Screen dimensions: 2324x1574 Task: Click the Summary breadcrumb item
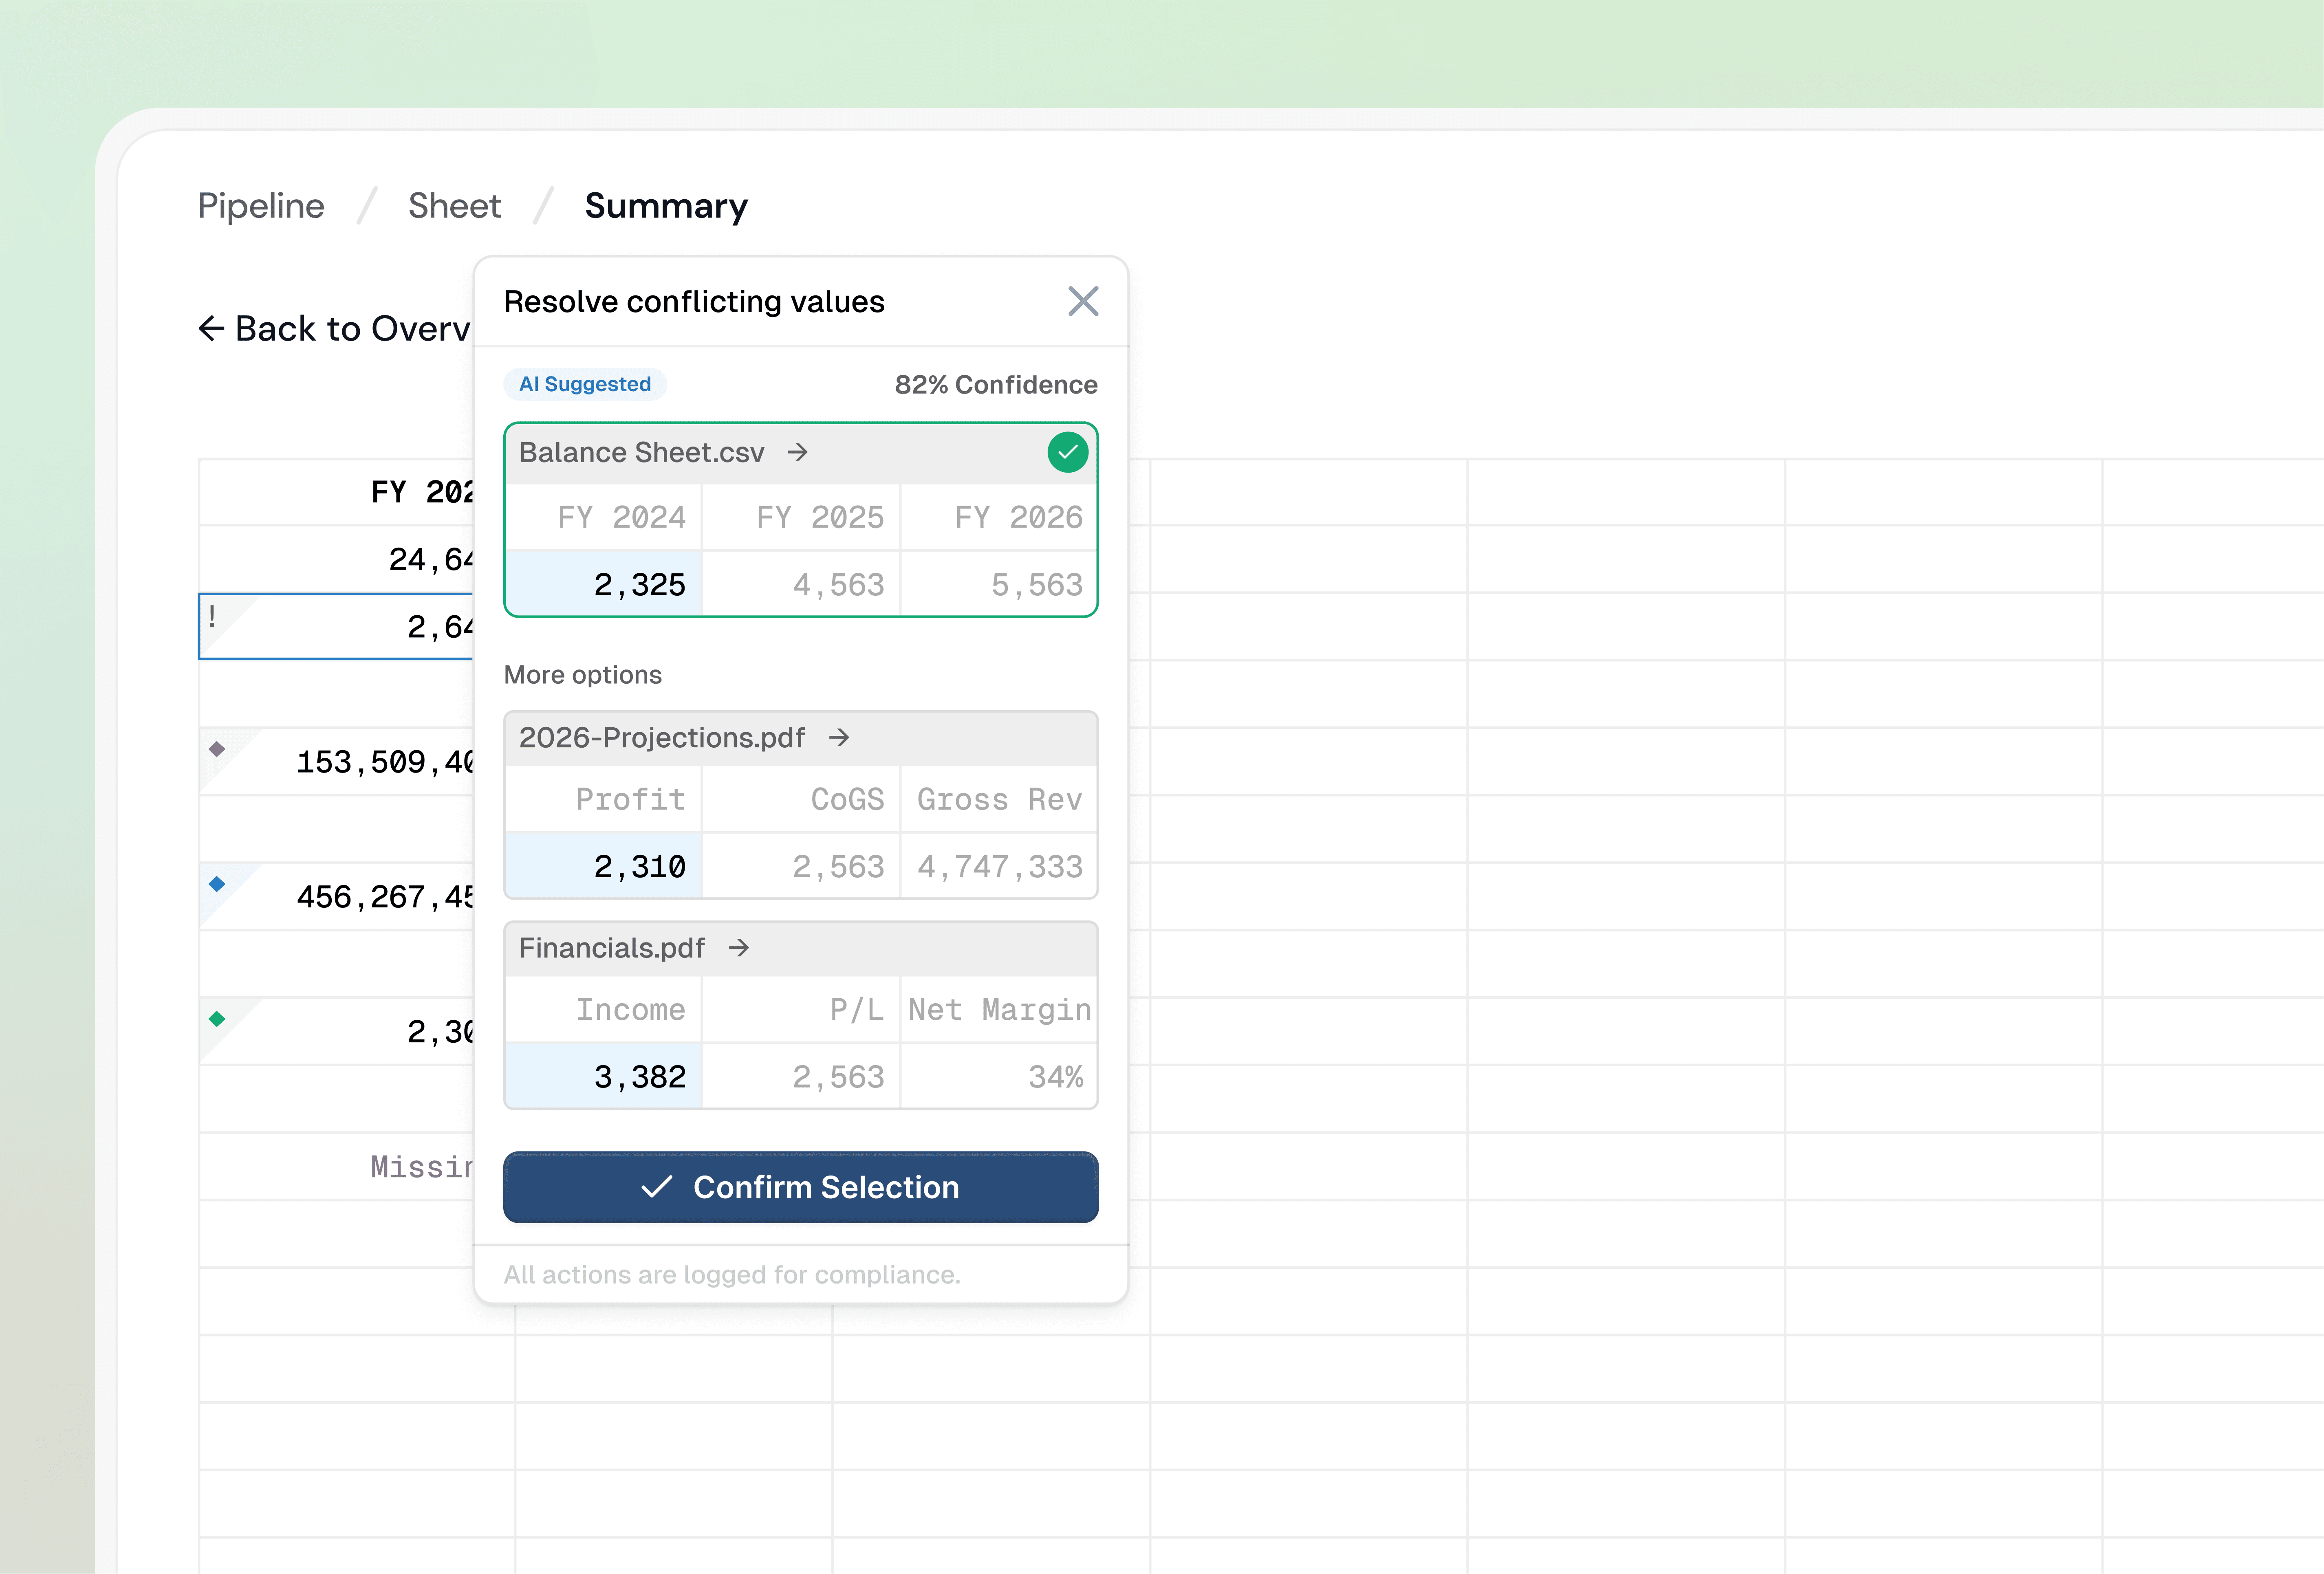coord(666,206)
